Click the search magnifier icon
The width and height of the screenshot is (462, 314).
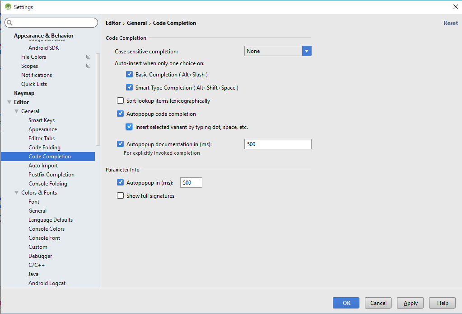coord(10,23)
